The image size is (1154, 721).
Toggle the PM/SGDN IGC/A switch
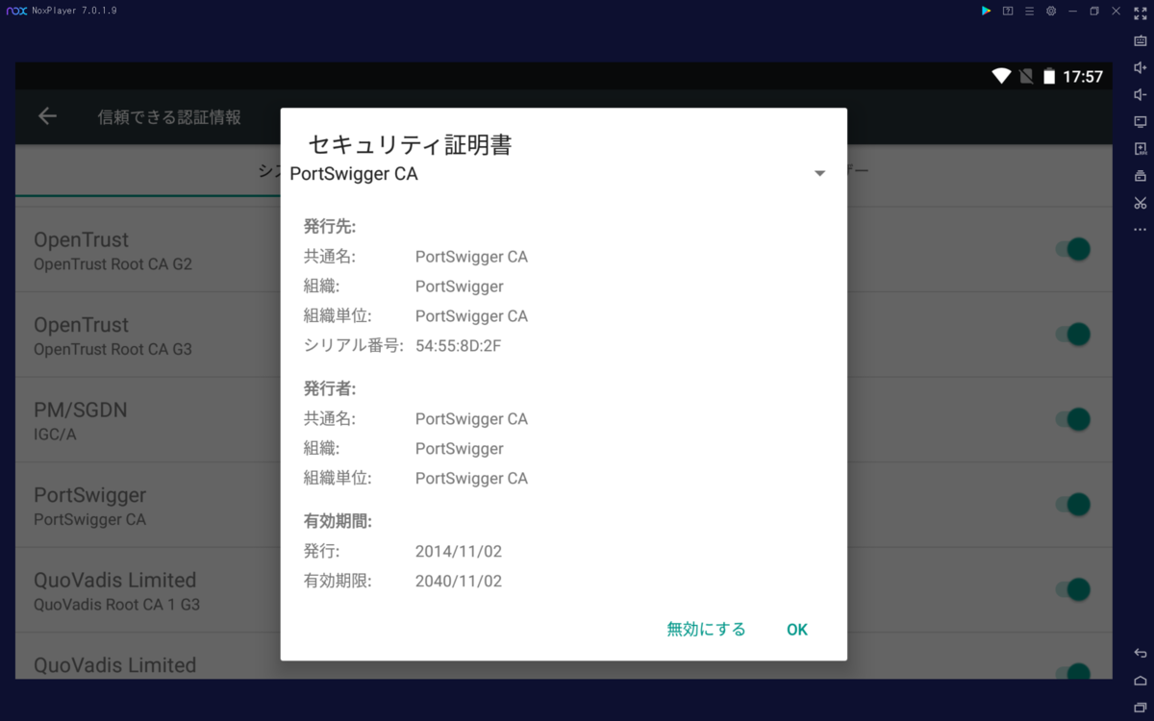pyautogui.click(x=1072, y=419)
